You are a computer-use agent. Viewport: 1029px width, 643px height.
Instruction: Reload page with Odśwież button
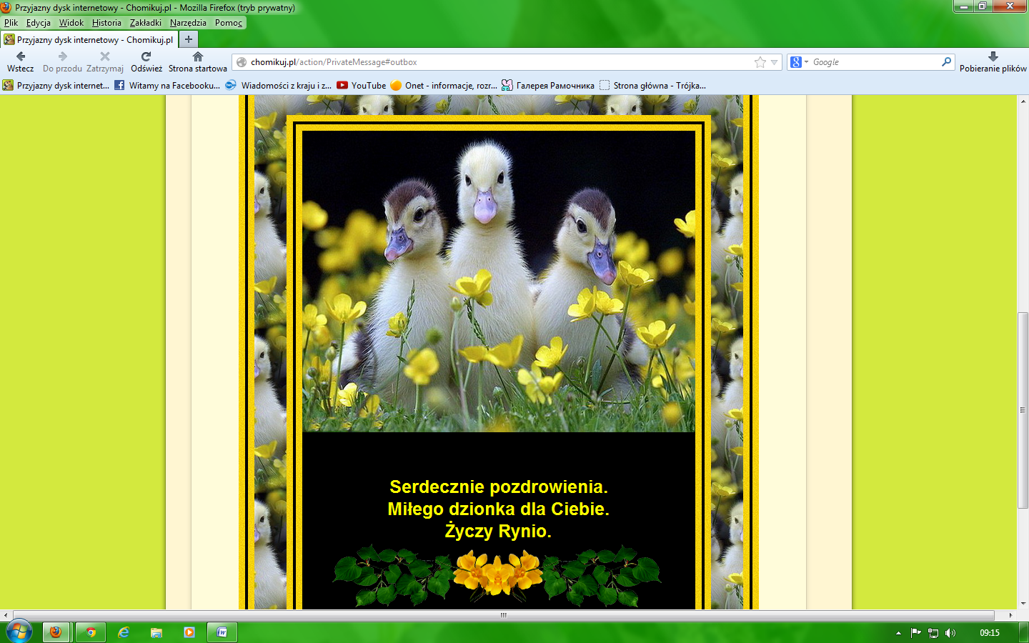tap(146, 61)
